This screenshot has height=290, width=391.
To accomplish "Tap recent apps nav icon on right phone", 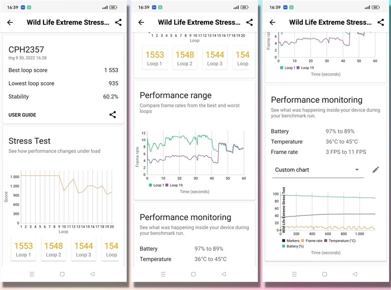I will click(294, 274).
